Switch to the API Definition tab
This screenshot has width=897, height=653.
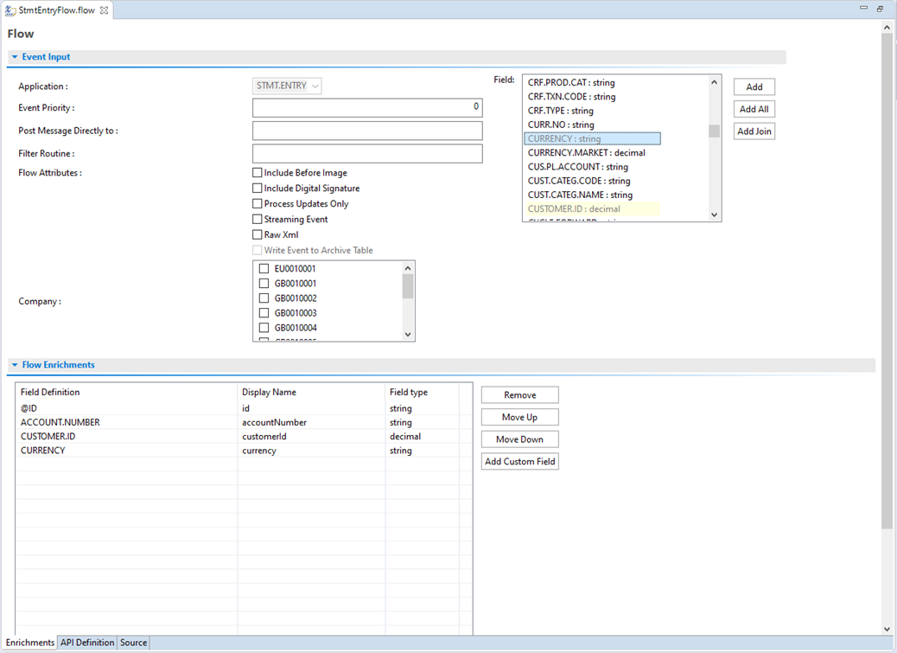(87, 643)
